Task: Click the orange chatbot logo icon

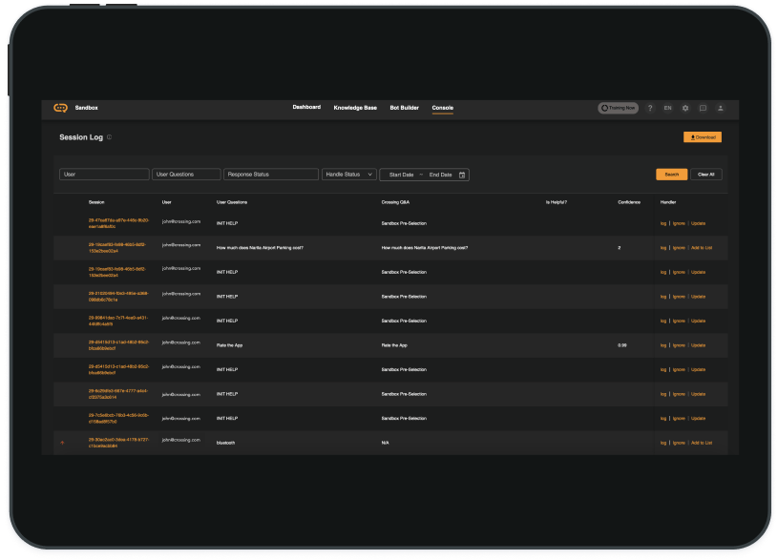Action: [60, 108]
